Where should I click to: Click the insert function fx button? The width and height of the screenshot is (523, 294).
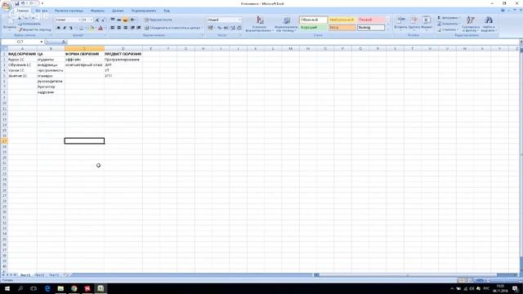64,42
